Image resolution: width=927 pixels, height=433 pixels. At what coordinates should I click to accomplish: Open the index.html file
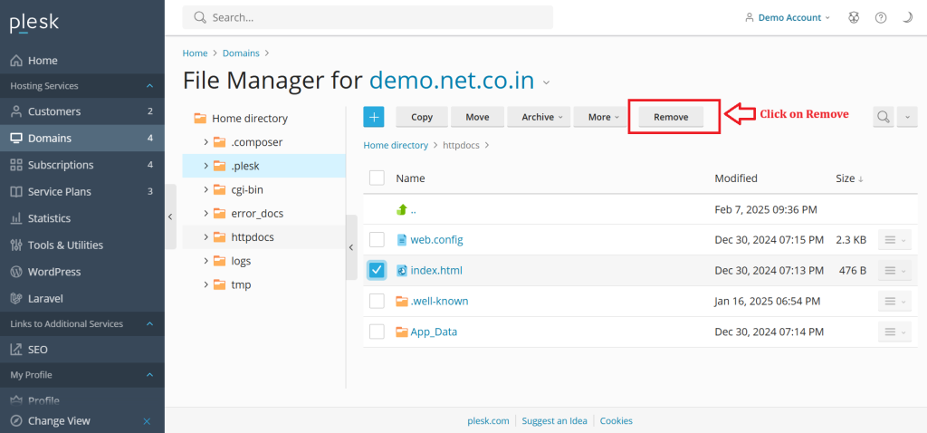(x=436, y=270)
